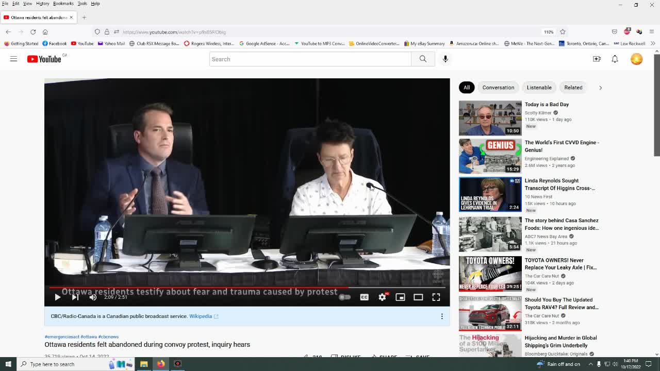Select the All filter chip
This screenshot has height=371, width=660.
(467, 88)
